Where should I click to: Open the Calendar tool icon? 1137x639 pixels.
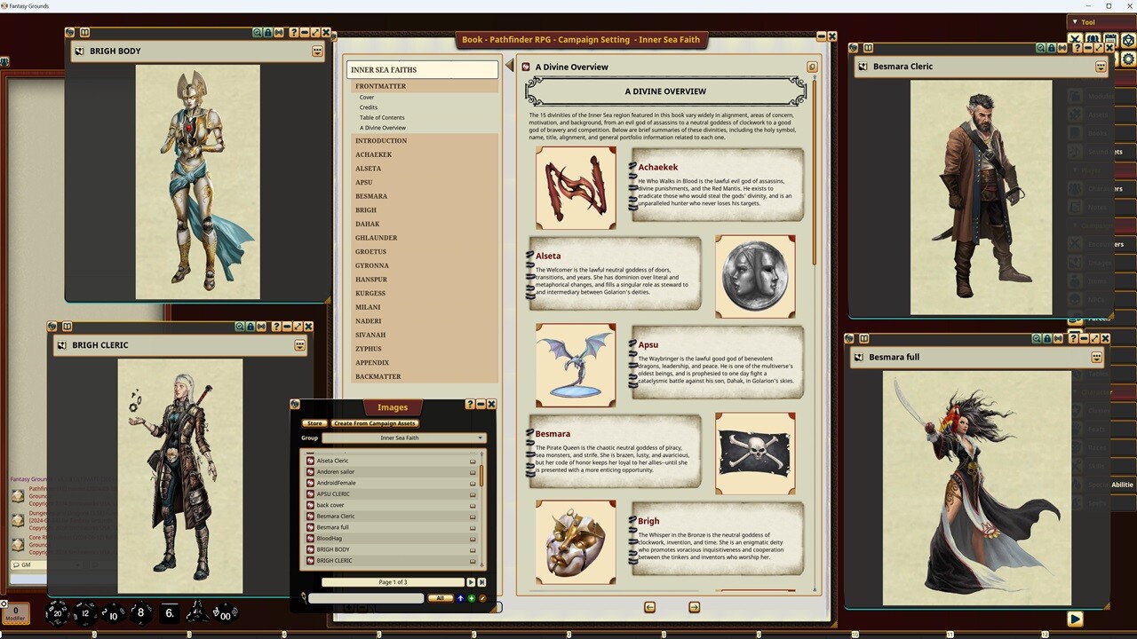pyautogui.click(x=1109, y=38)
